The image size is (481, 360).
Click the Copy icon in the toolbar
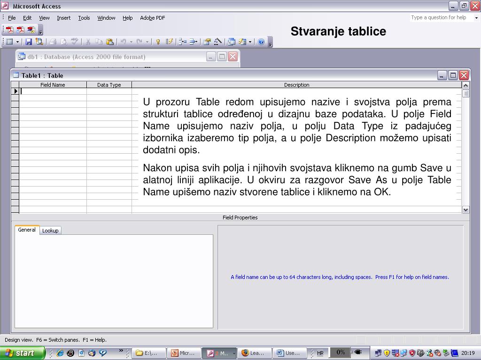[x=99, y=42]
